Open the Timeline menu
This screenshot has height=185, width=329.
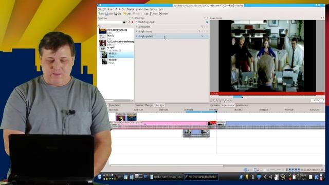pos(130,9)
